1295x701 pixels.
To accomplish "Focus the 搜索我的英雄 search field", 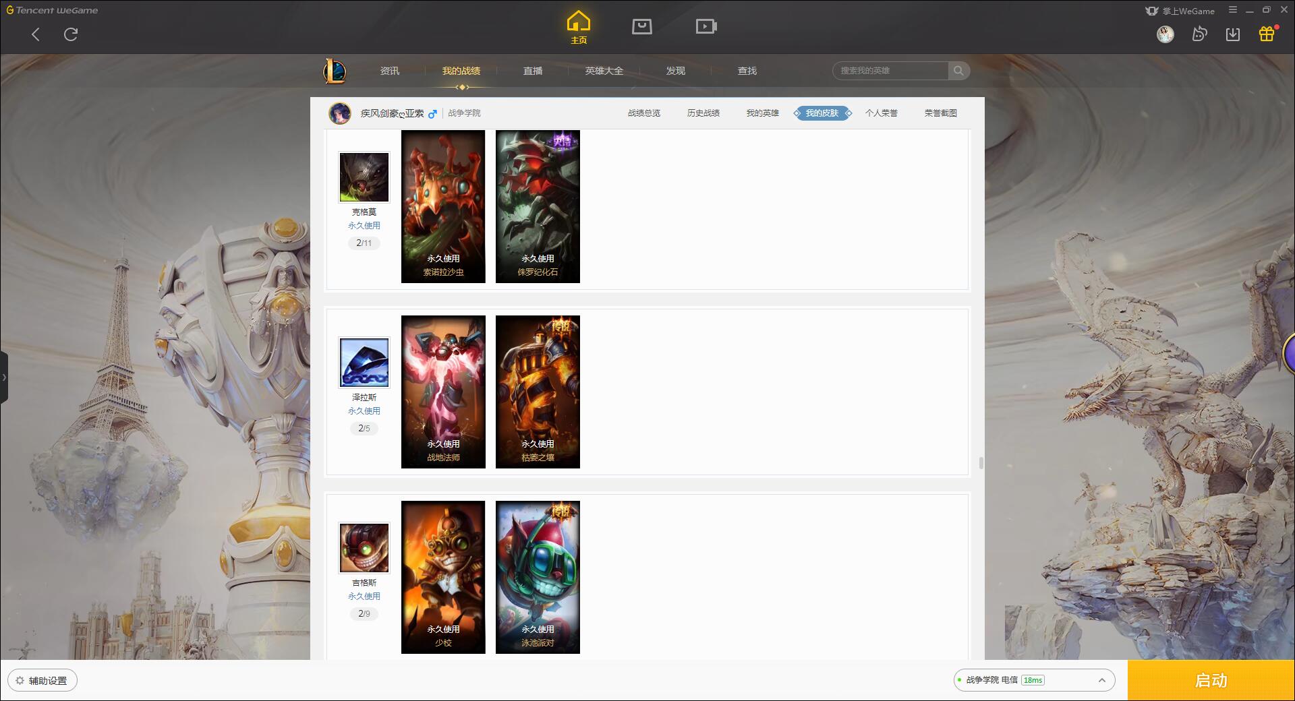I will pyautogui.click(x=890, y=71).
